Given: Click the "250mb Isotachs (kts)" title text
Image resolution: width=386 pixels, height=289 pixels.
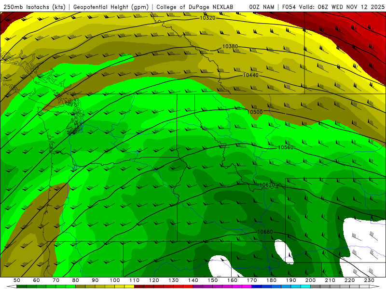Looking at the screenshot, I should [34, 7].
